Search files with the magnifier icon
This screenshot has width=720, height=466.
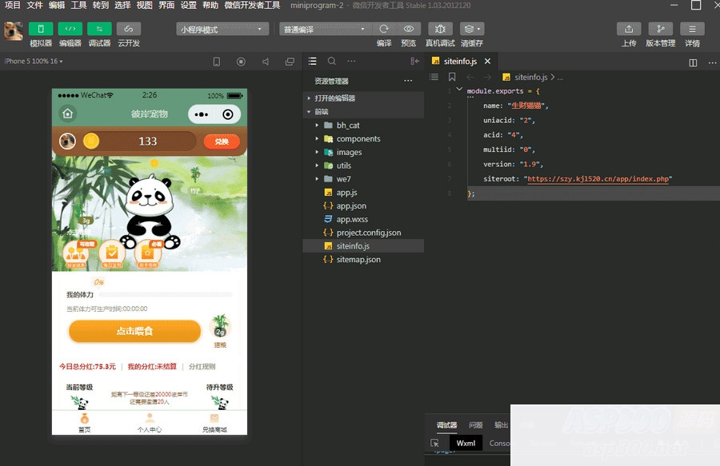(331, 61)
